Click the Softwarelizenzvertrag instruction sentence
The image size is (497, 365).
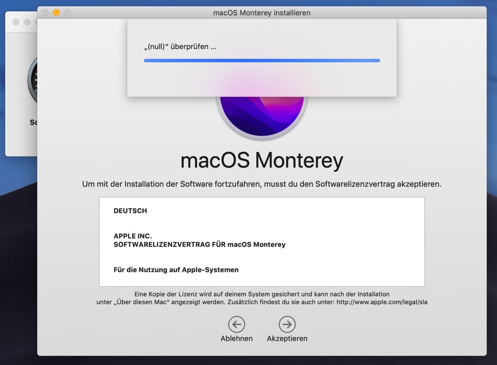point(262,184)
